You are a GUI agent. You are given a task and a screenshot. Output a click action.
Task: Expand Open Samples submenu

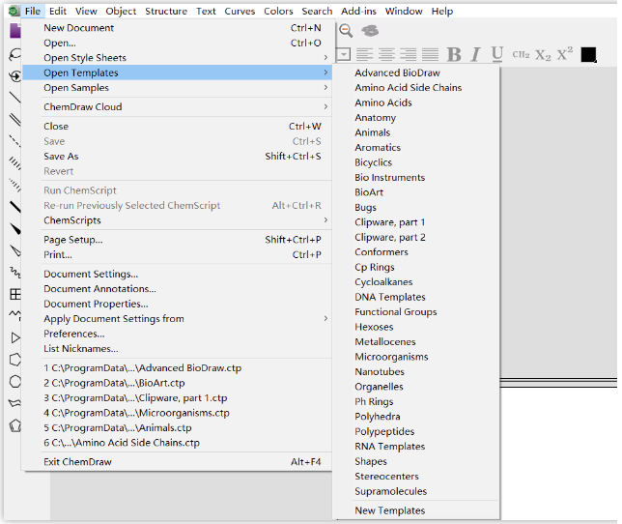[x=177, y=88]
